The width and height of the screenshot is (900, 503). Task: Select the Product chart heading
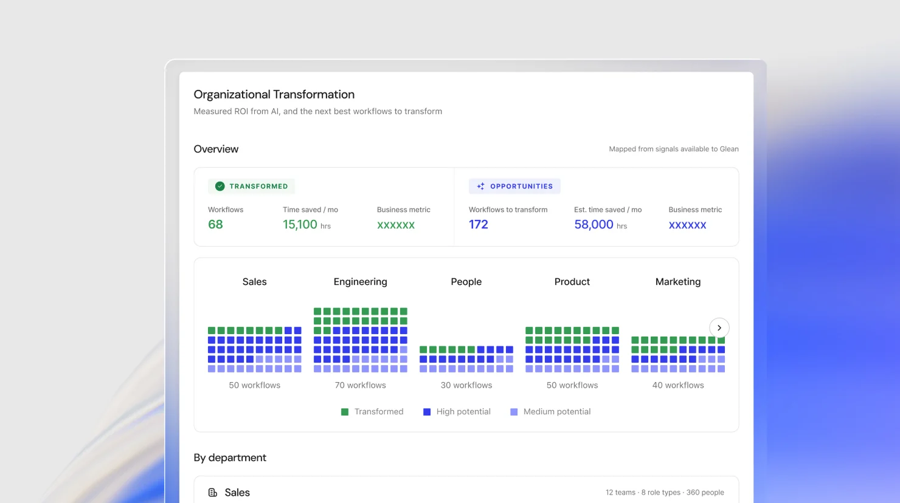(572, 282)
